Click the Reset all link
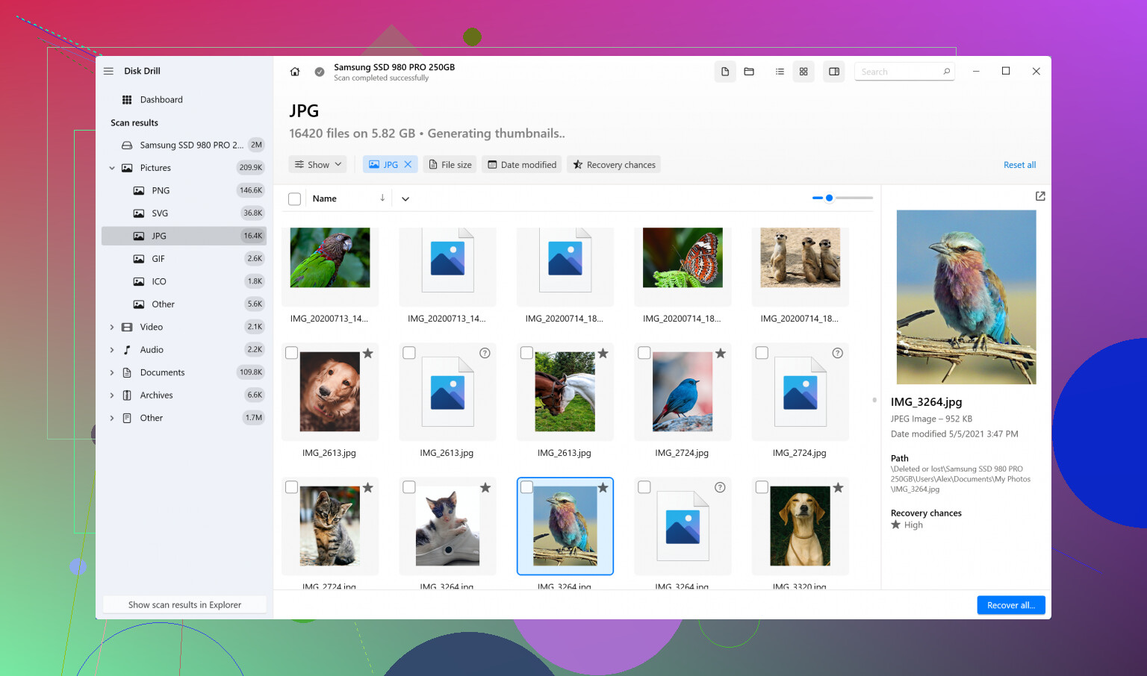1147x676 pixels. pyautogui.click(x=1019, y=165)
